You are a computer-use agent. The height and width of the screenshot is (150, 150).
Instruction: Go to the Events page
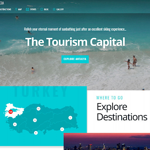[33, 9]
